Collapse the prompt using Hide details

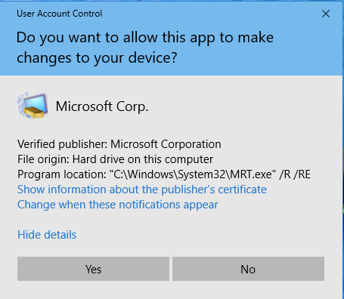[47, 235]
